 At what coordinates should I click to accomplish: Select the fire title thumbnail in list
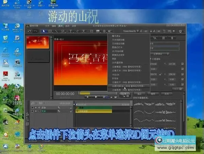[x=38, y=42]
